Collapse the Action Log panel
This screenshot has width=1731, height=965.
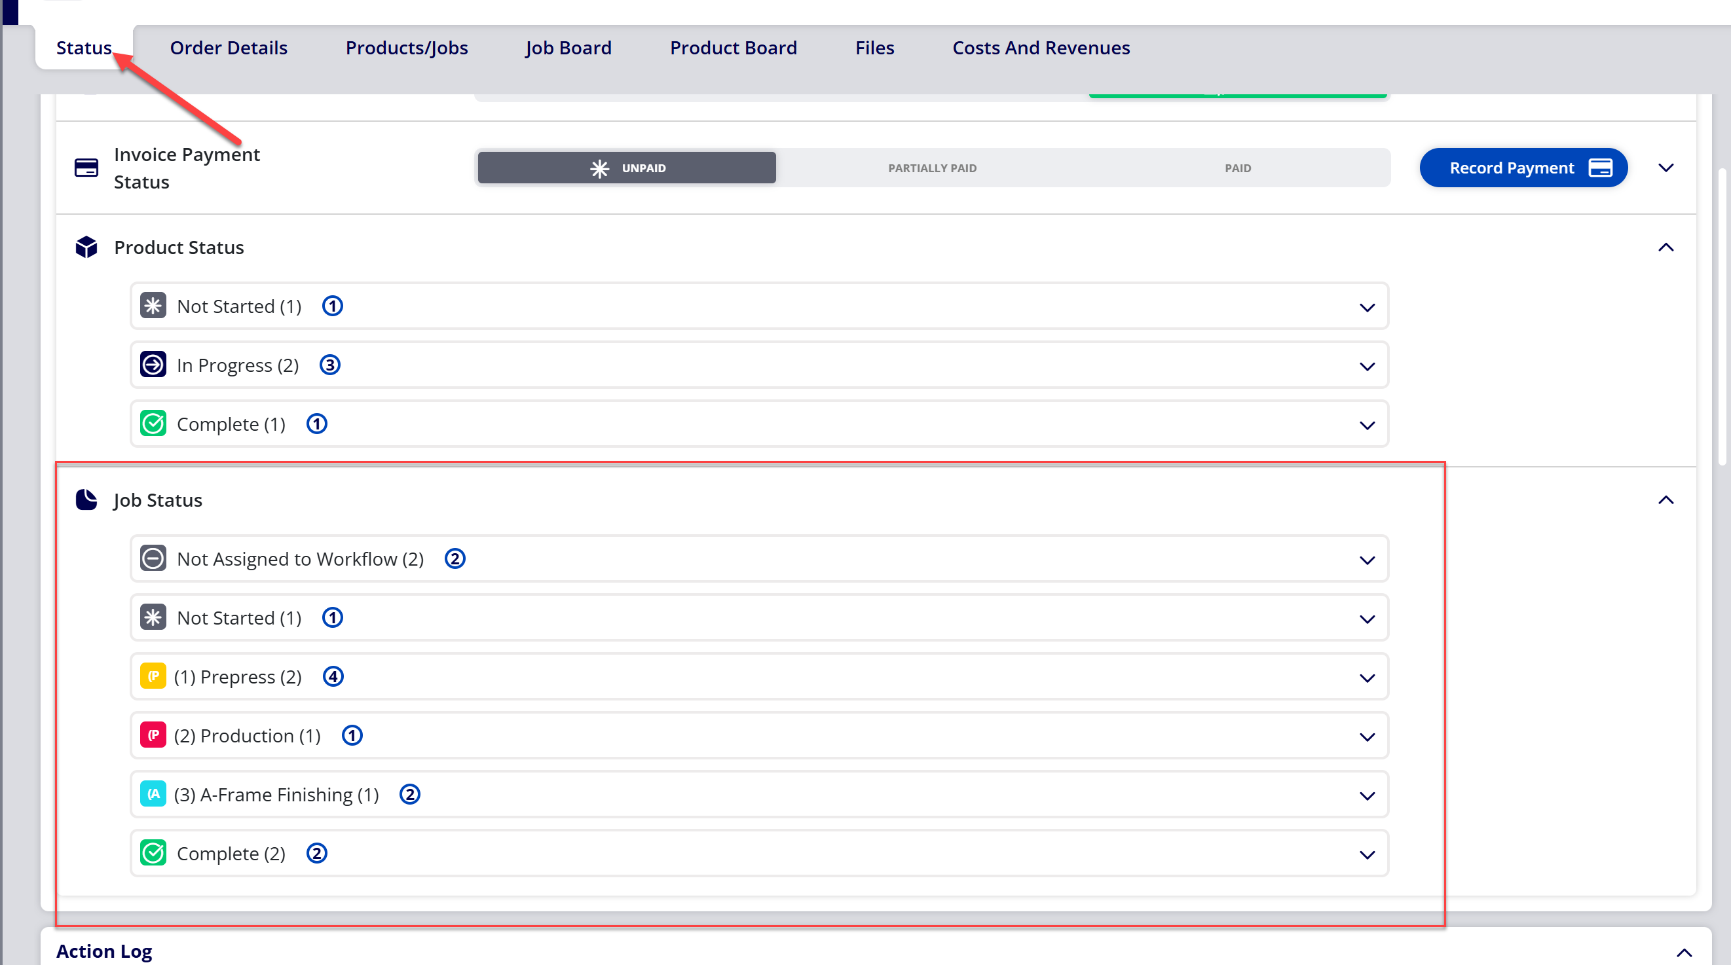(x=1683, y=953)
